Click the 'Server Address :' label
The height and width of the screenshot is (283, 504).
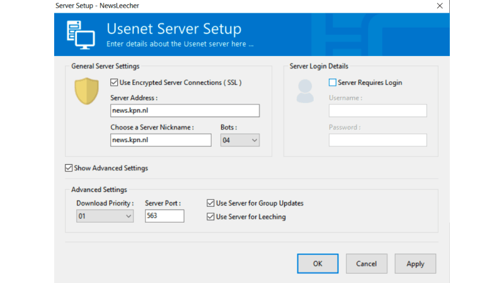pos(134,98)
